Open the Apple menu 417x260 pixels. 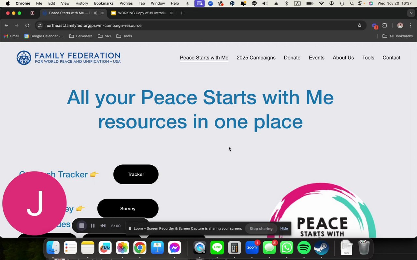coord(8,3)
